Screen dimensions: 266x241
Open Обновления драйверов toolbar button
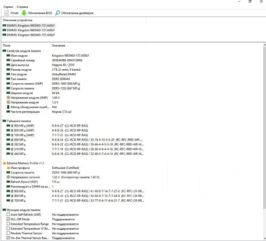point(74,13)
